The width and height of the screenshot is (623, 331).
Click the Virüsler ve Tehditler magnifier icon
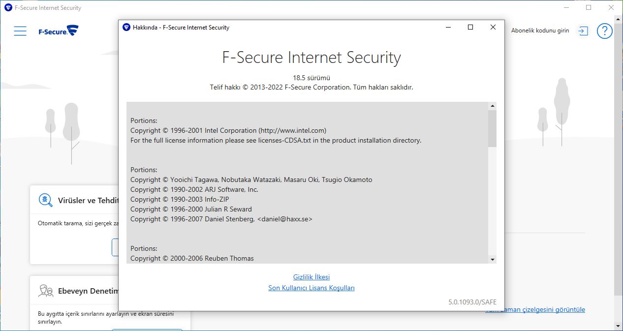pyautogui.click(x=46, y=200)
